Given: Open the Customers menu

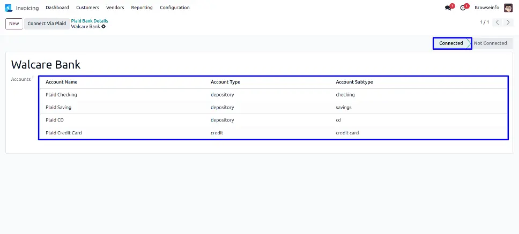Looking at the screenshot, I should 87,8.
